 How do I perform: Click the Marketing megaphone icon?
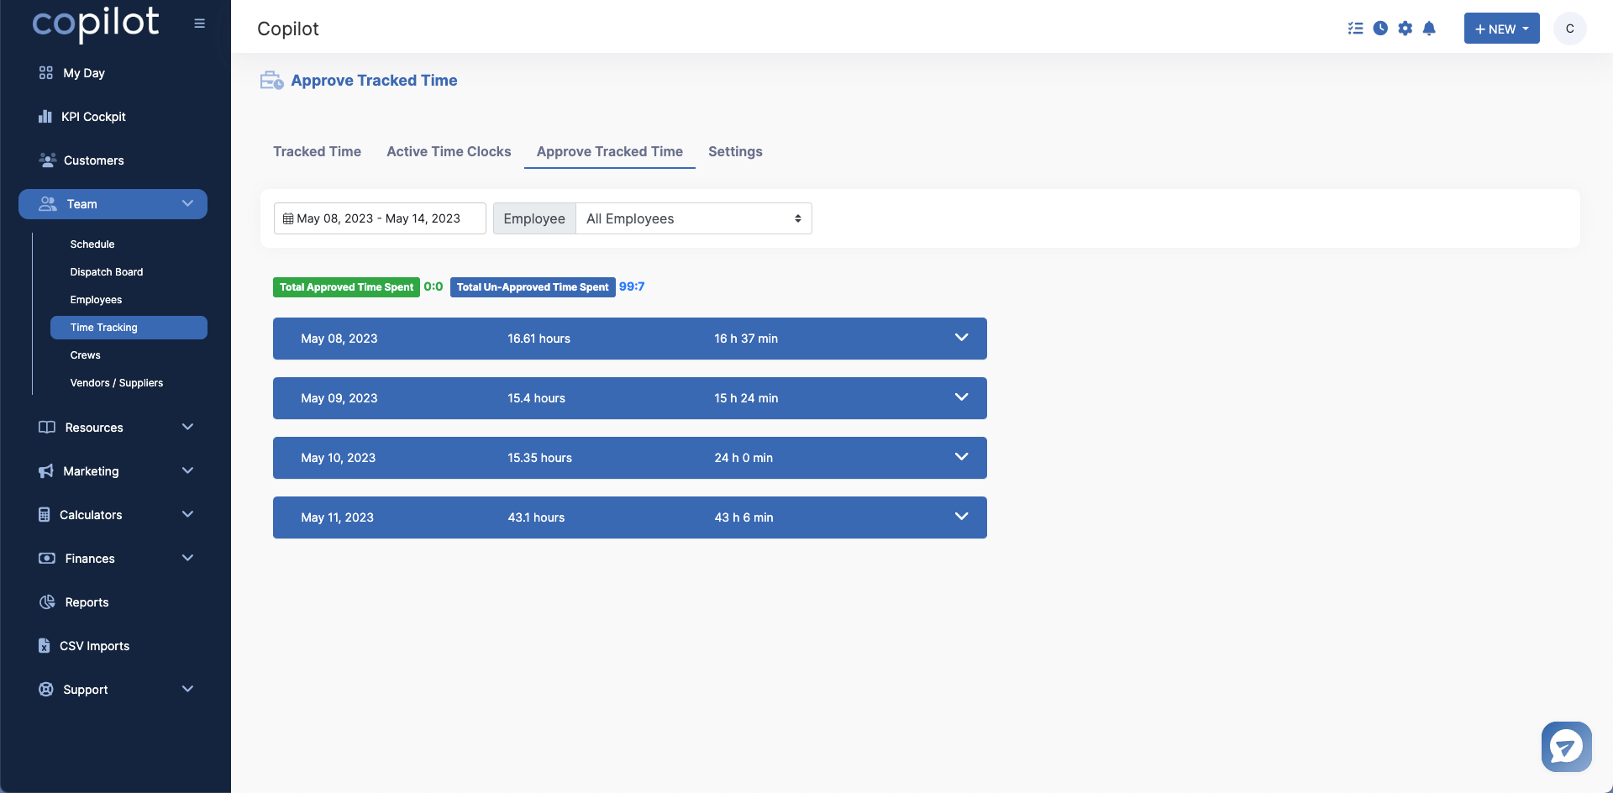tap(46, 471)
